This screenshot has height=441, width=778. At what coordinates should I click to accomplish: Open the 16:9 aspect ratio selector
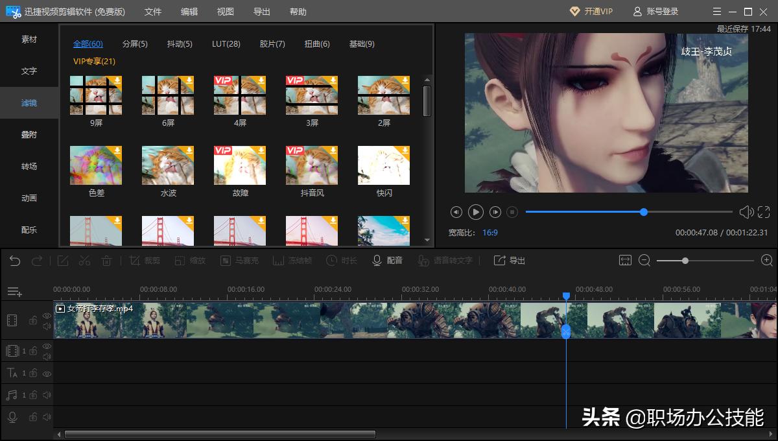click(489, 232)
